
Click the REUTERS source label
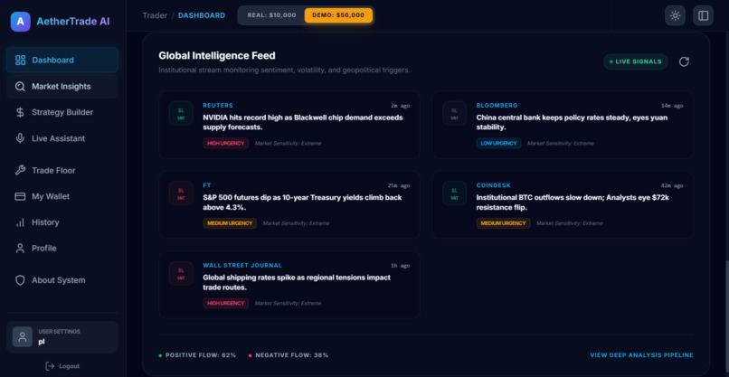[218, 106]
